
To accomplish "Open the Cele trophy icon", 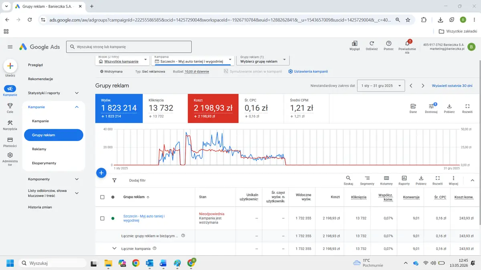I will click(x=10, y=106).
